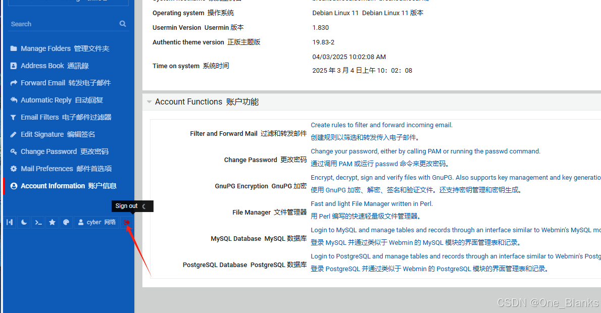Image resolution: width=601 pixels, height=313 pixels.
Task: Click the Address Book contact icon
Action: click(14, 66)
